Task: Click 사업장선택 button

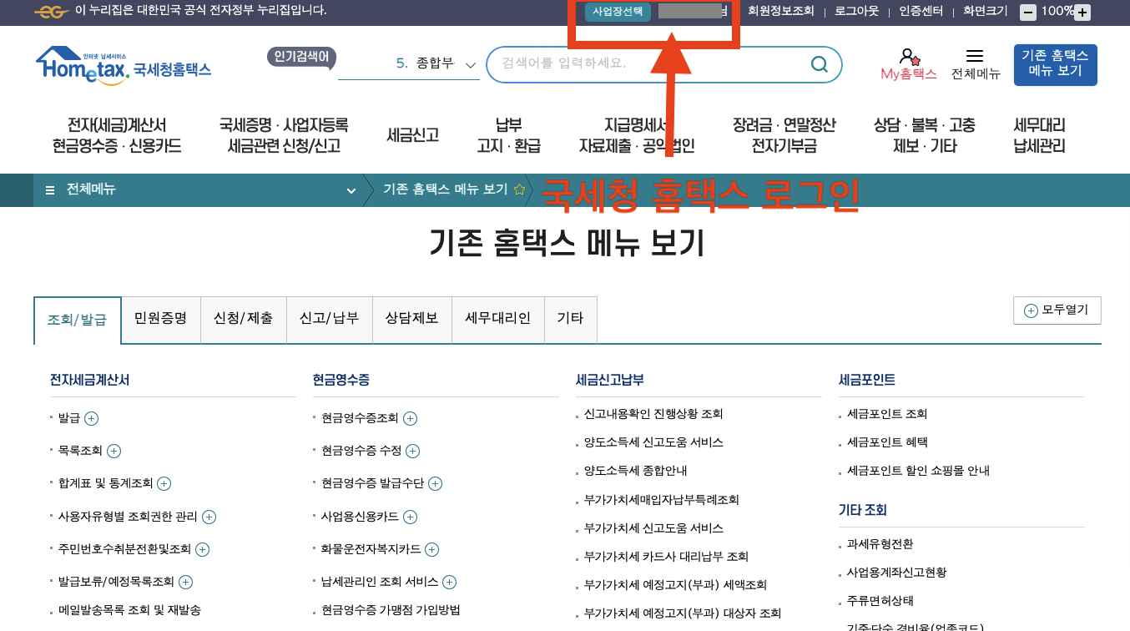Action: [618, 12]
